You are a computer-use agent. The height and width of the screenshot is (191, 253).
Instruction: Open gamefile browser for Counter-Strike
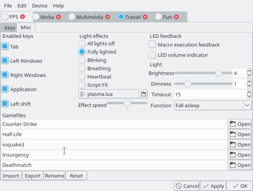240,124
